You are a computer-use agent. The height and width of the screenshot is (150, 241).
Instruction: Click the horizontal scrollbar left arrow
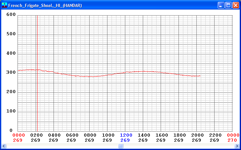tap(4, 146)
